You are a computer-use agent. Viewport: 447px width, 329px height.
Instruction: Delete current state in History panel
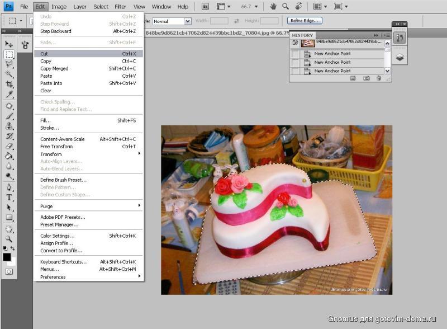click(379, 78)
